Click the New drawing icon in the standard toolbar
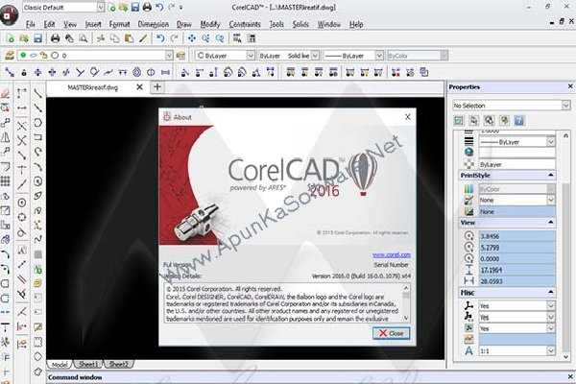The image size is (576, 384). 11,38
